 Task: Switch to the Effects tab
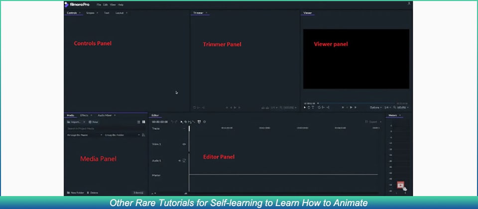tap(84, 115)
